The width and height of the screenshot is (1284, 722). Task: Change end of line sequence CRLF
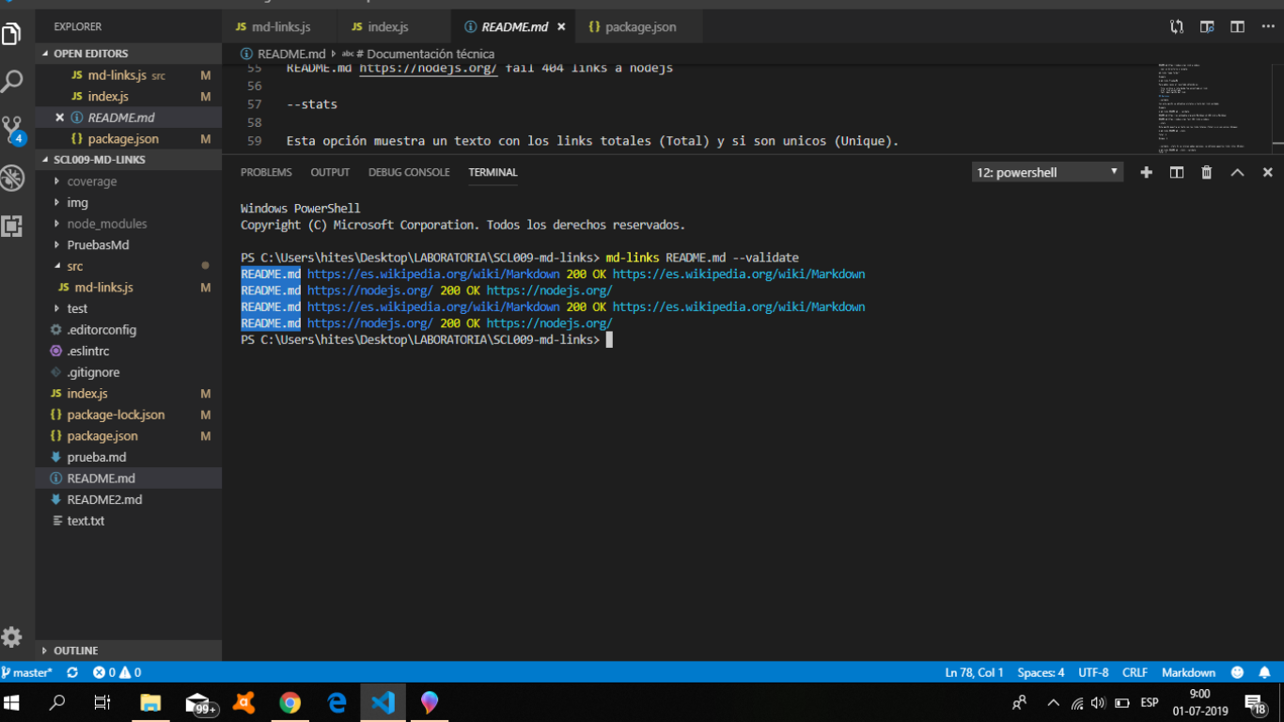pos(1135,672)
